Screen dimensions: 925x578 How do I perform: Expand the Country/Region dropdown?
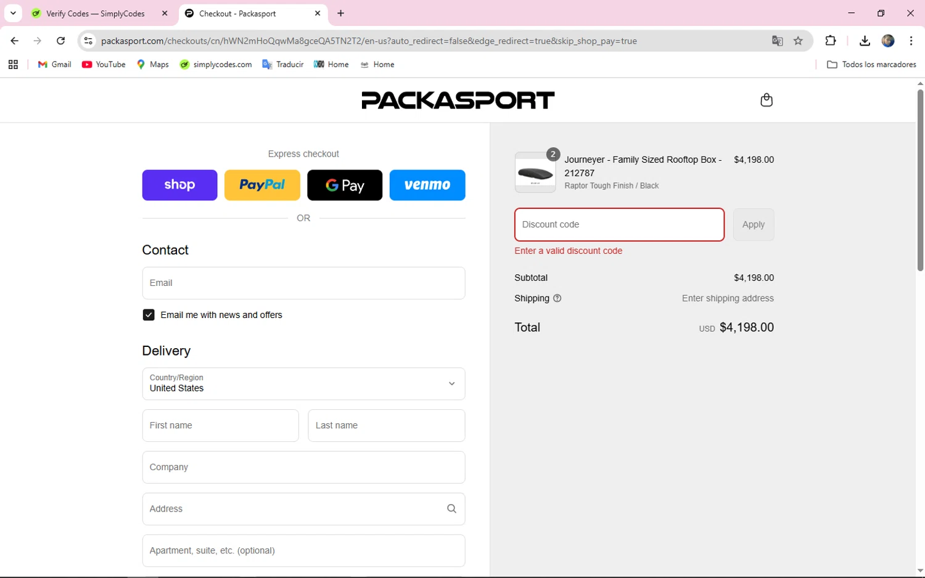(303, 384)
